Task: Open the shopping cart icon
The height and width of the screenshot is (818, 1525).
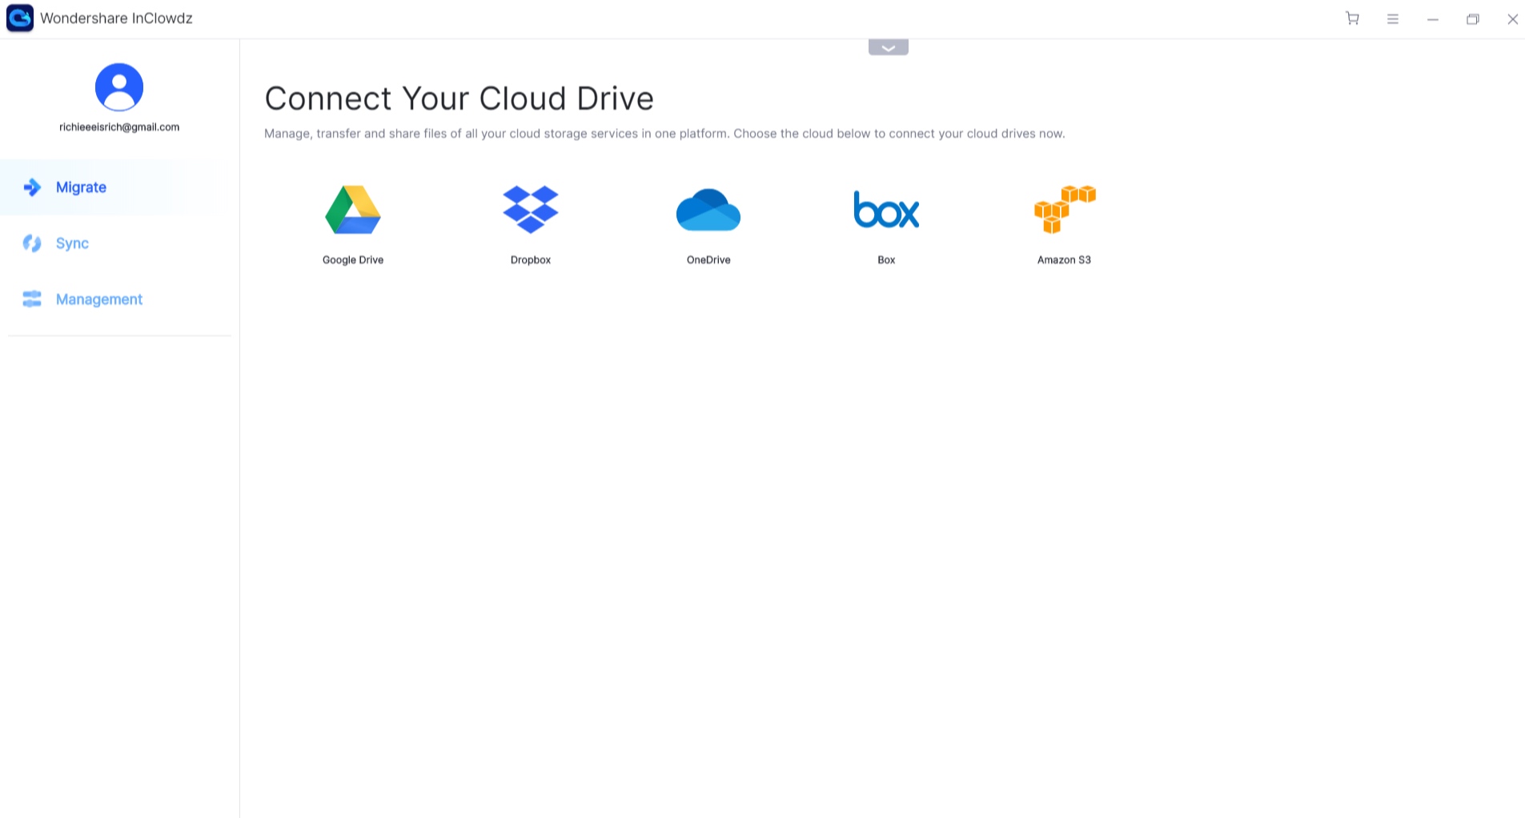Action: coord(1353,18)
